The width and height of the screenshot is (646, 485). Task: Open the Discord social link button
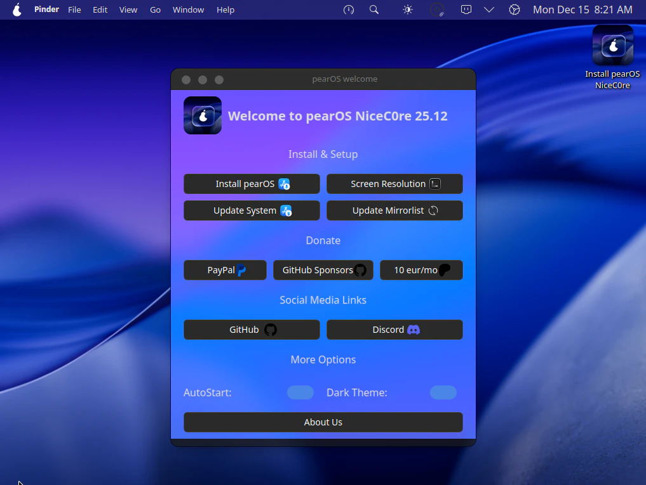(394, 330)
